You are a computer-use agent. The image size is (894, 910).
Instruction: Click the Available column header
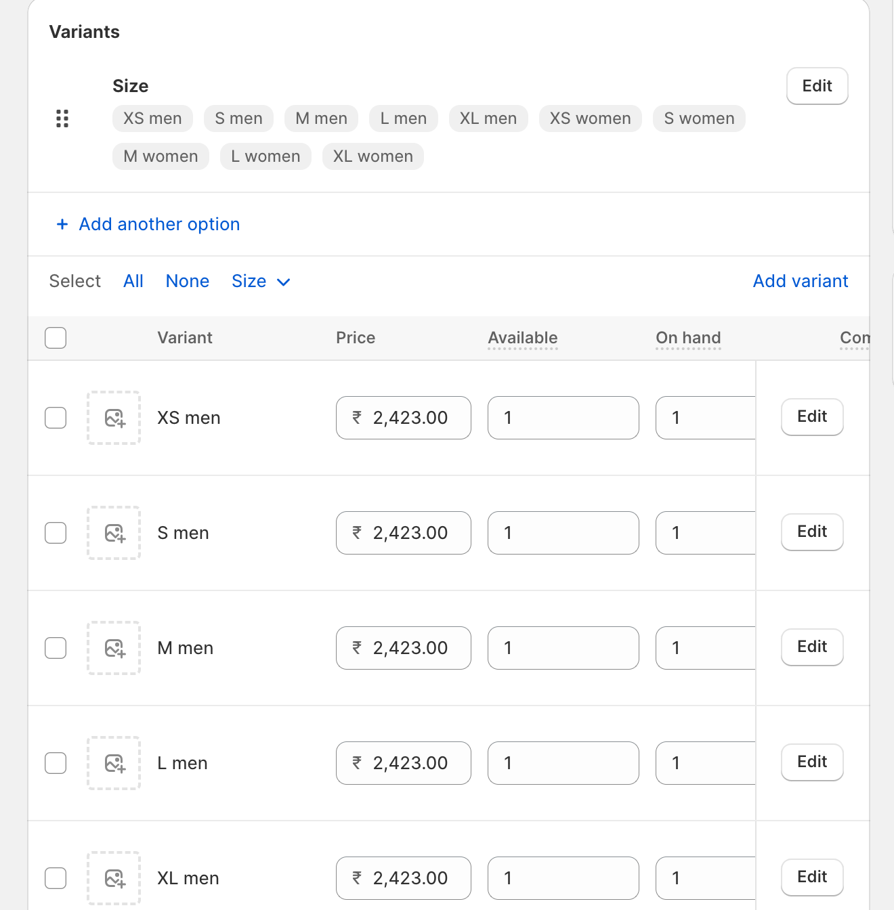tap(523, 338)
